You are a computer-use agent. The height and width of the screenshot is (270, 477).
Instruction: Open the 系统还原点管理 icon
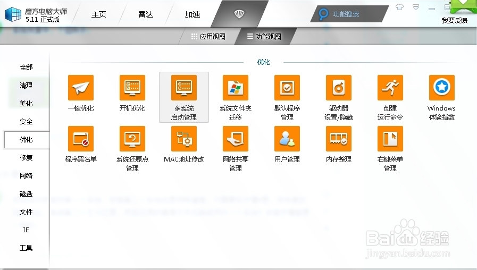[x=132, y=139]
